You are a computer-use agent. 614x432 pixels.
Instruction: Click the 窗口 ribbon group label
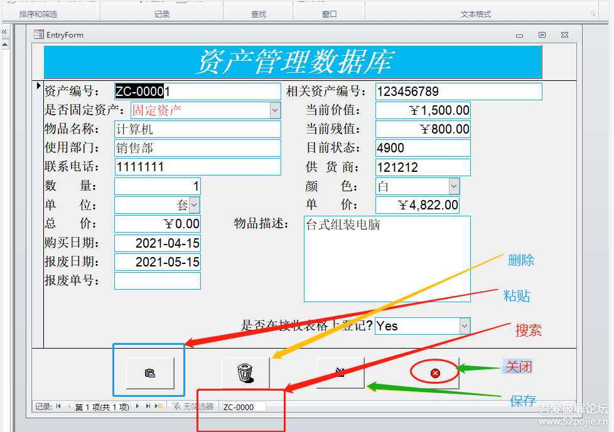click(x=330, y=14)
